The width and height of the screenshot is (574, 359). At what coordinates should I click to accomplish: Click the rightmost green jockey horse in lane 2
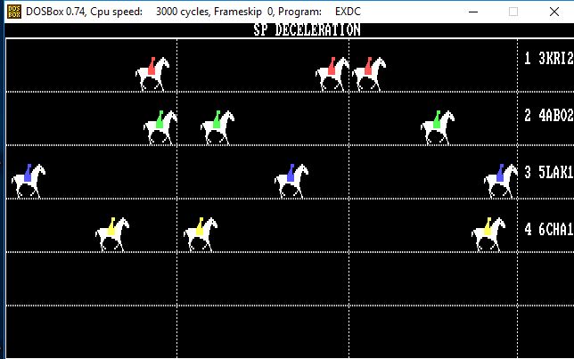(438, 127)
